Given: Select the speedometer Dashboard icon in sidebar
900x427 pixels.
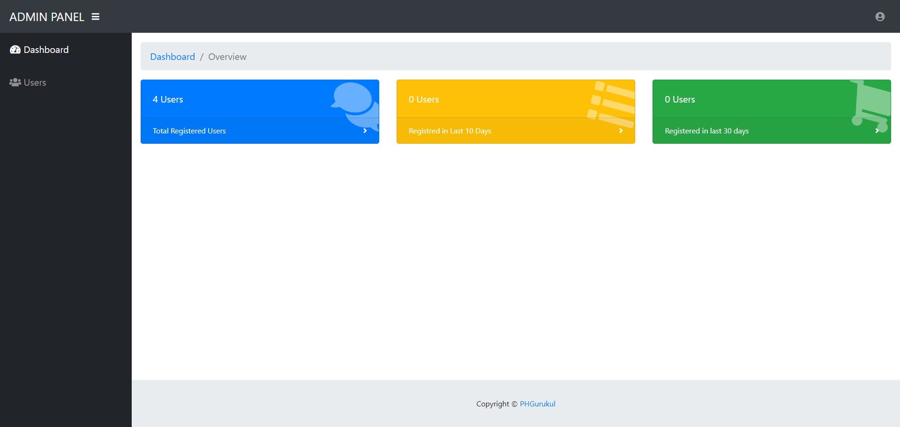Looking at the screenshot, I should click(15, 49).
